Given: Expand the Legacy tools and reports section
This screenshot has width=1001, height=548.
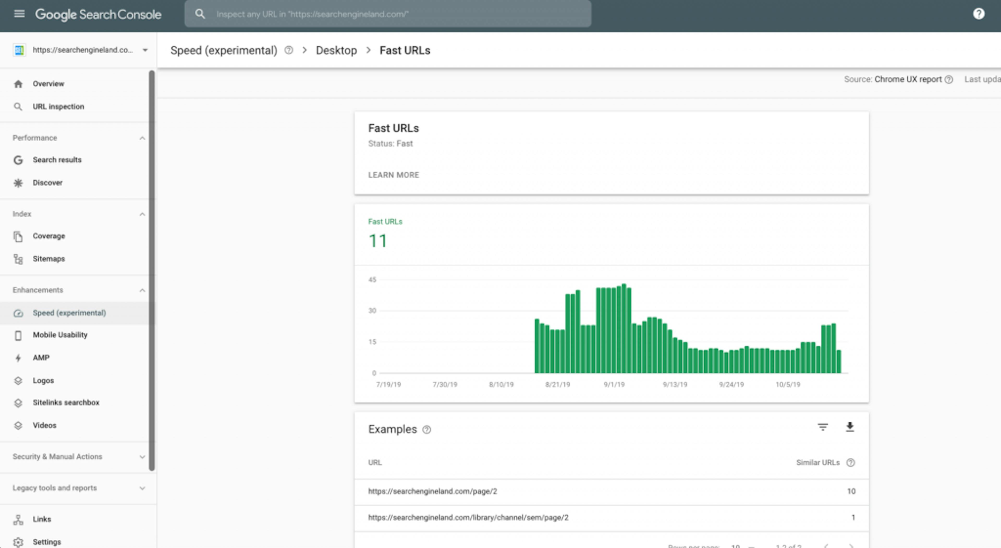Looking at the screenshot, I should [142, 488].
